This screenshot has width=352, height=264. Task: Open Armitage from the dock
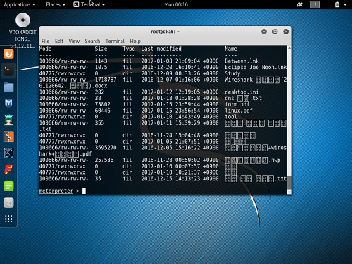coord(8,120)
